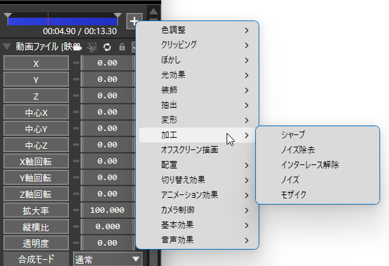Expand the ぼかし submenu
The width and height of the screenshot is (389, 266).
click(197, 60)
